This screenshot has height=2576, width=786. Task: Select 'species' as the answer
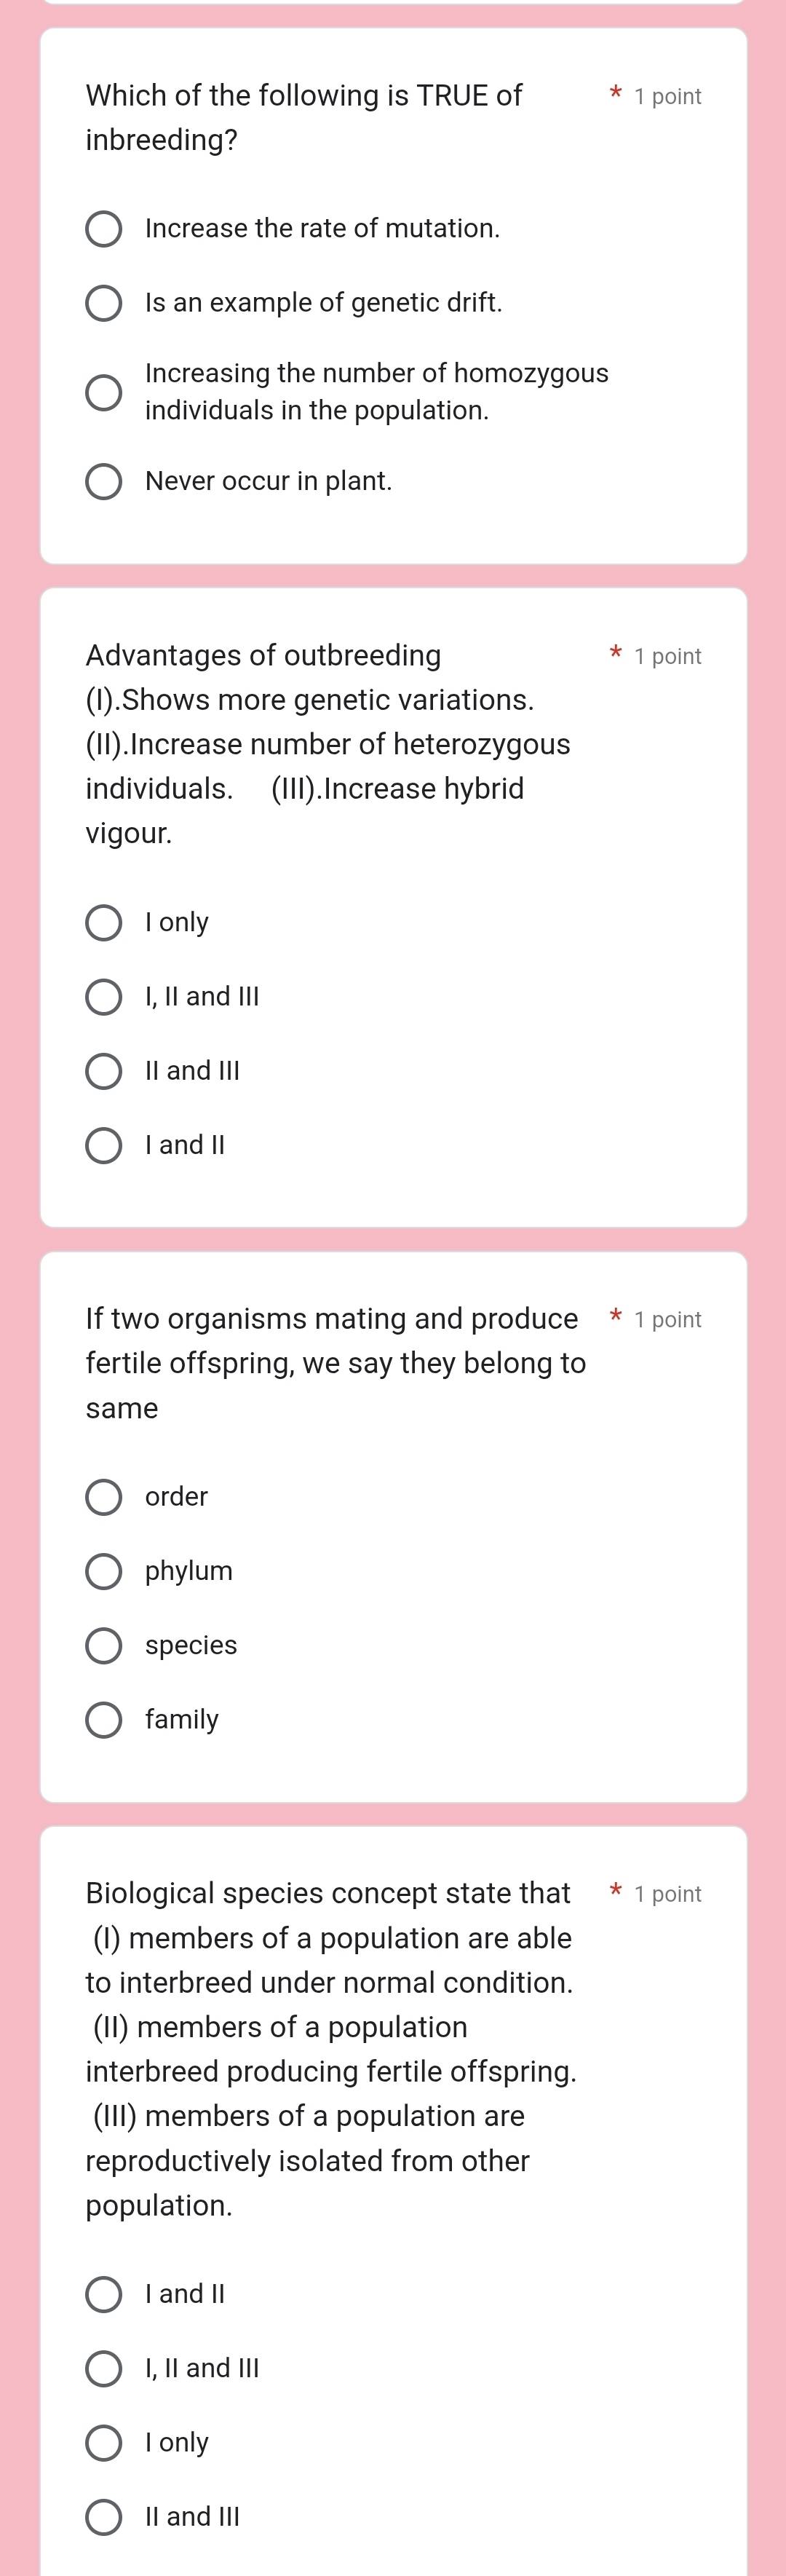pyautogui.click(x=103, y=1645)
